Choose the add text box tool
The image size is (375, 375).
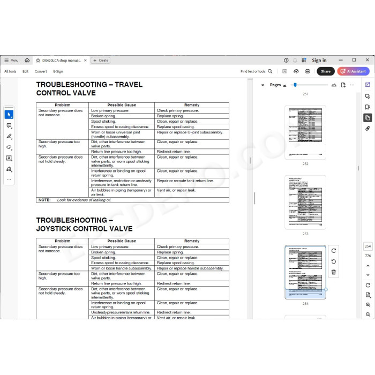point(9,158)
